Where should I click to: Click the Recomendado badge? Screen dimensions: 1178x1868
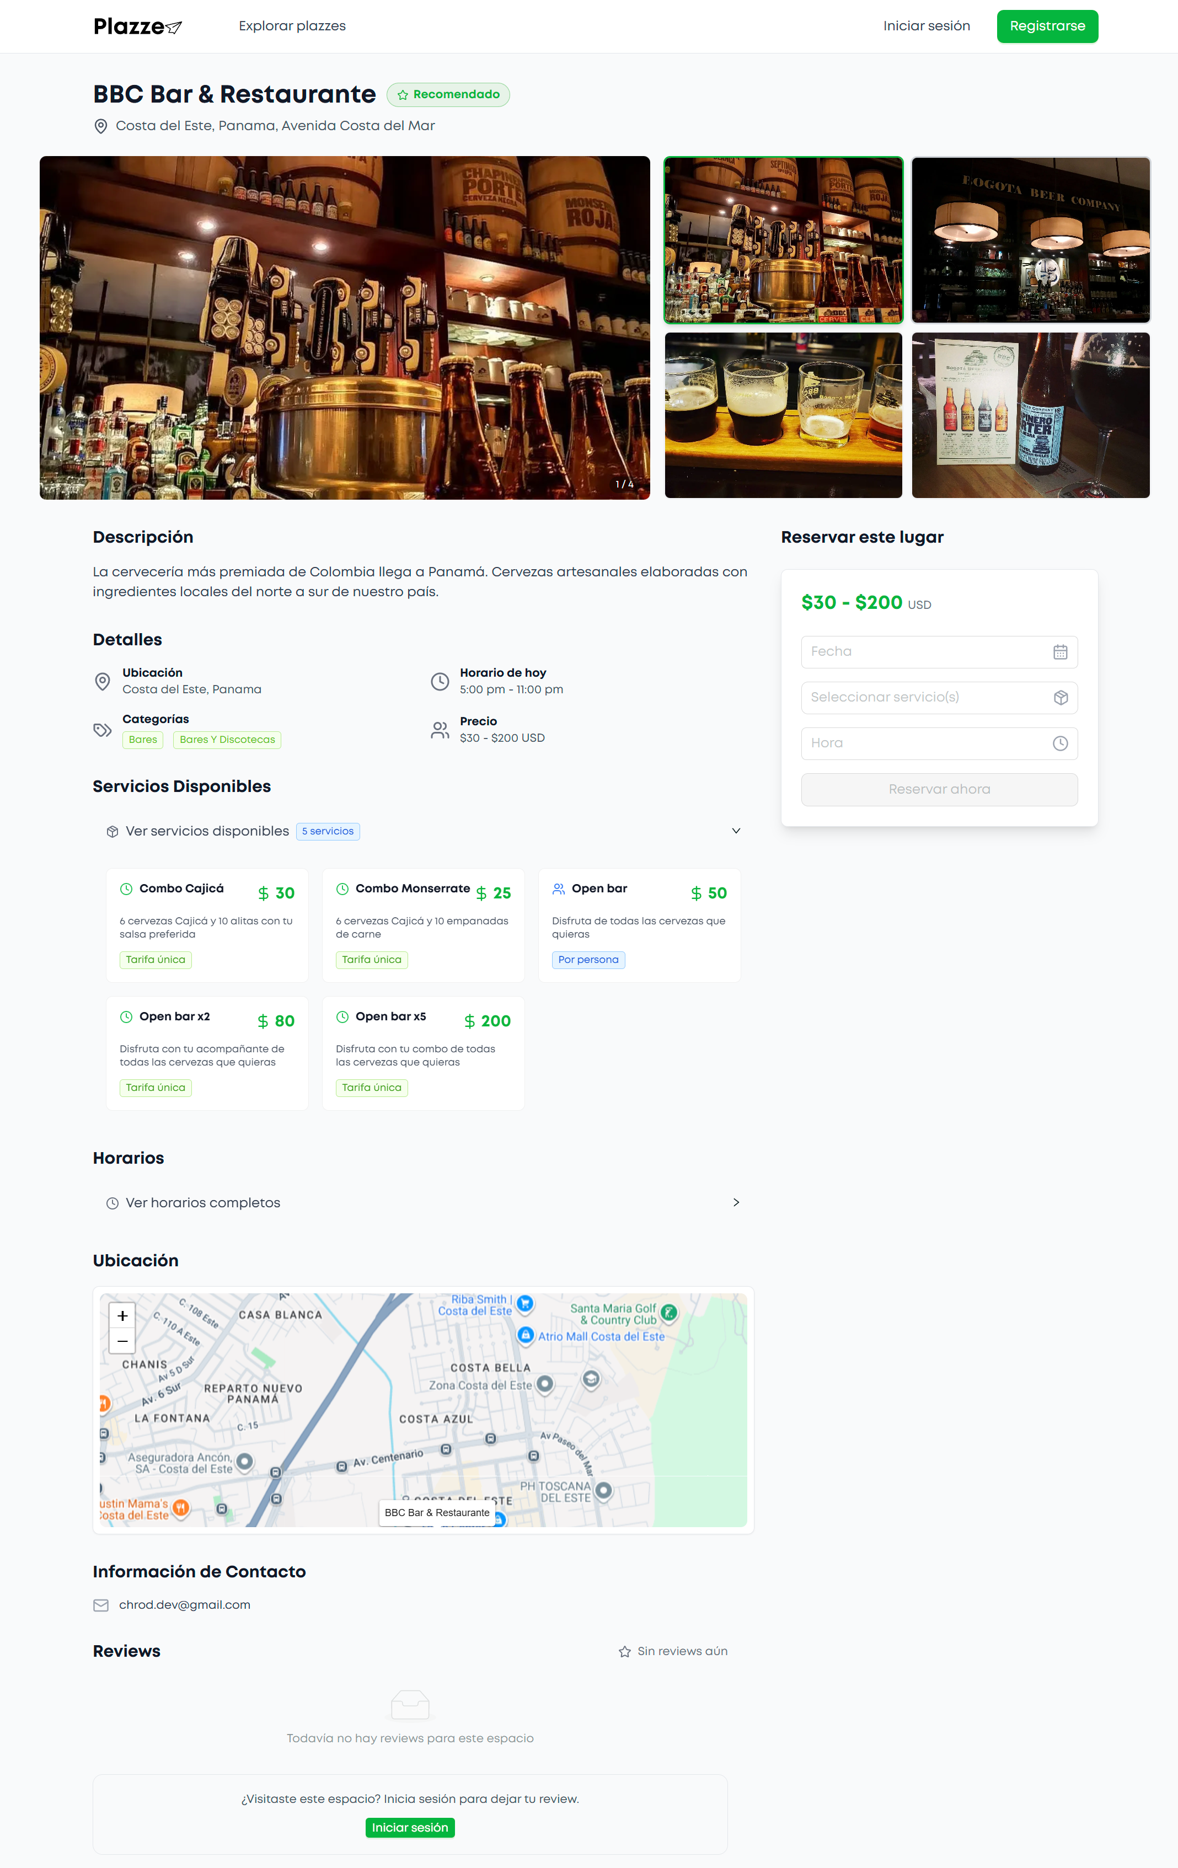pyautogui.click(x=448, y=95)
